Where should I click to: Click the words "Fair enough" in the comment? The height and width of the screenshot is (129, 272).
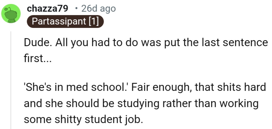[x=161, y=87]
